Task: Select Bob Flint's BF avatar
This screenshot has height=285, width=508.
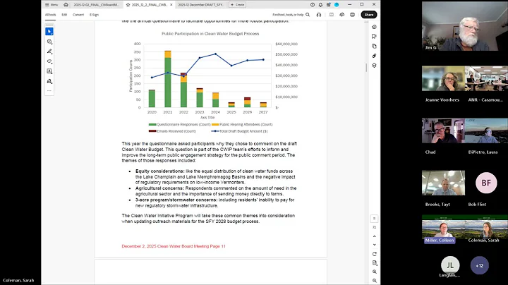Action: point(486,183)
